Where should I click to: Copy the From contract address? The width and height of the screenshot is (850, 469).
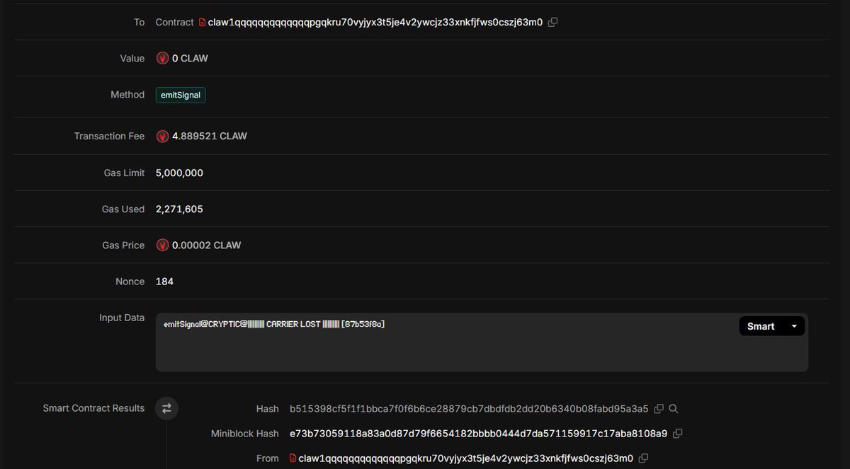point(643,458)
